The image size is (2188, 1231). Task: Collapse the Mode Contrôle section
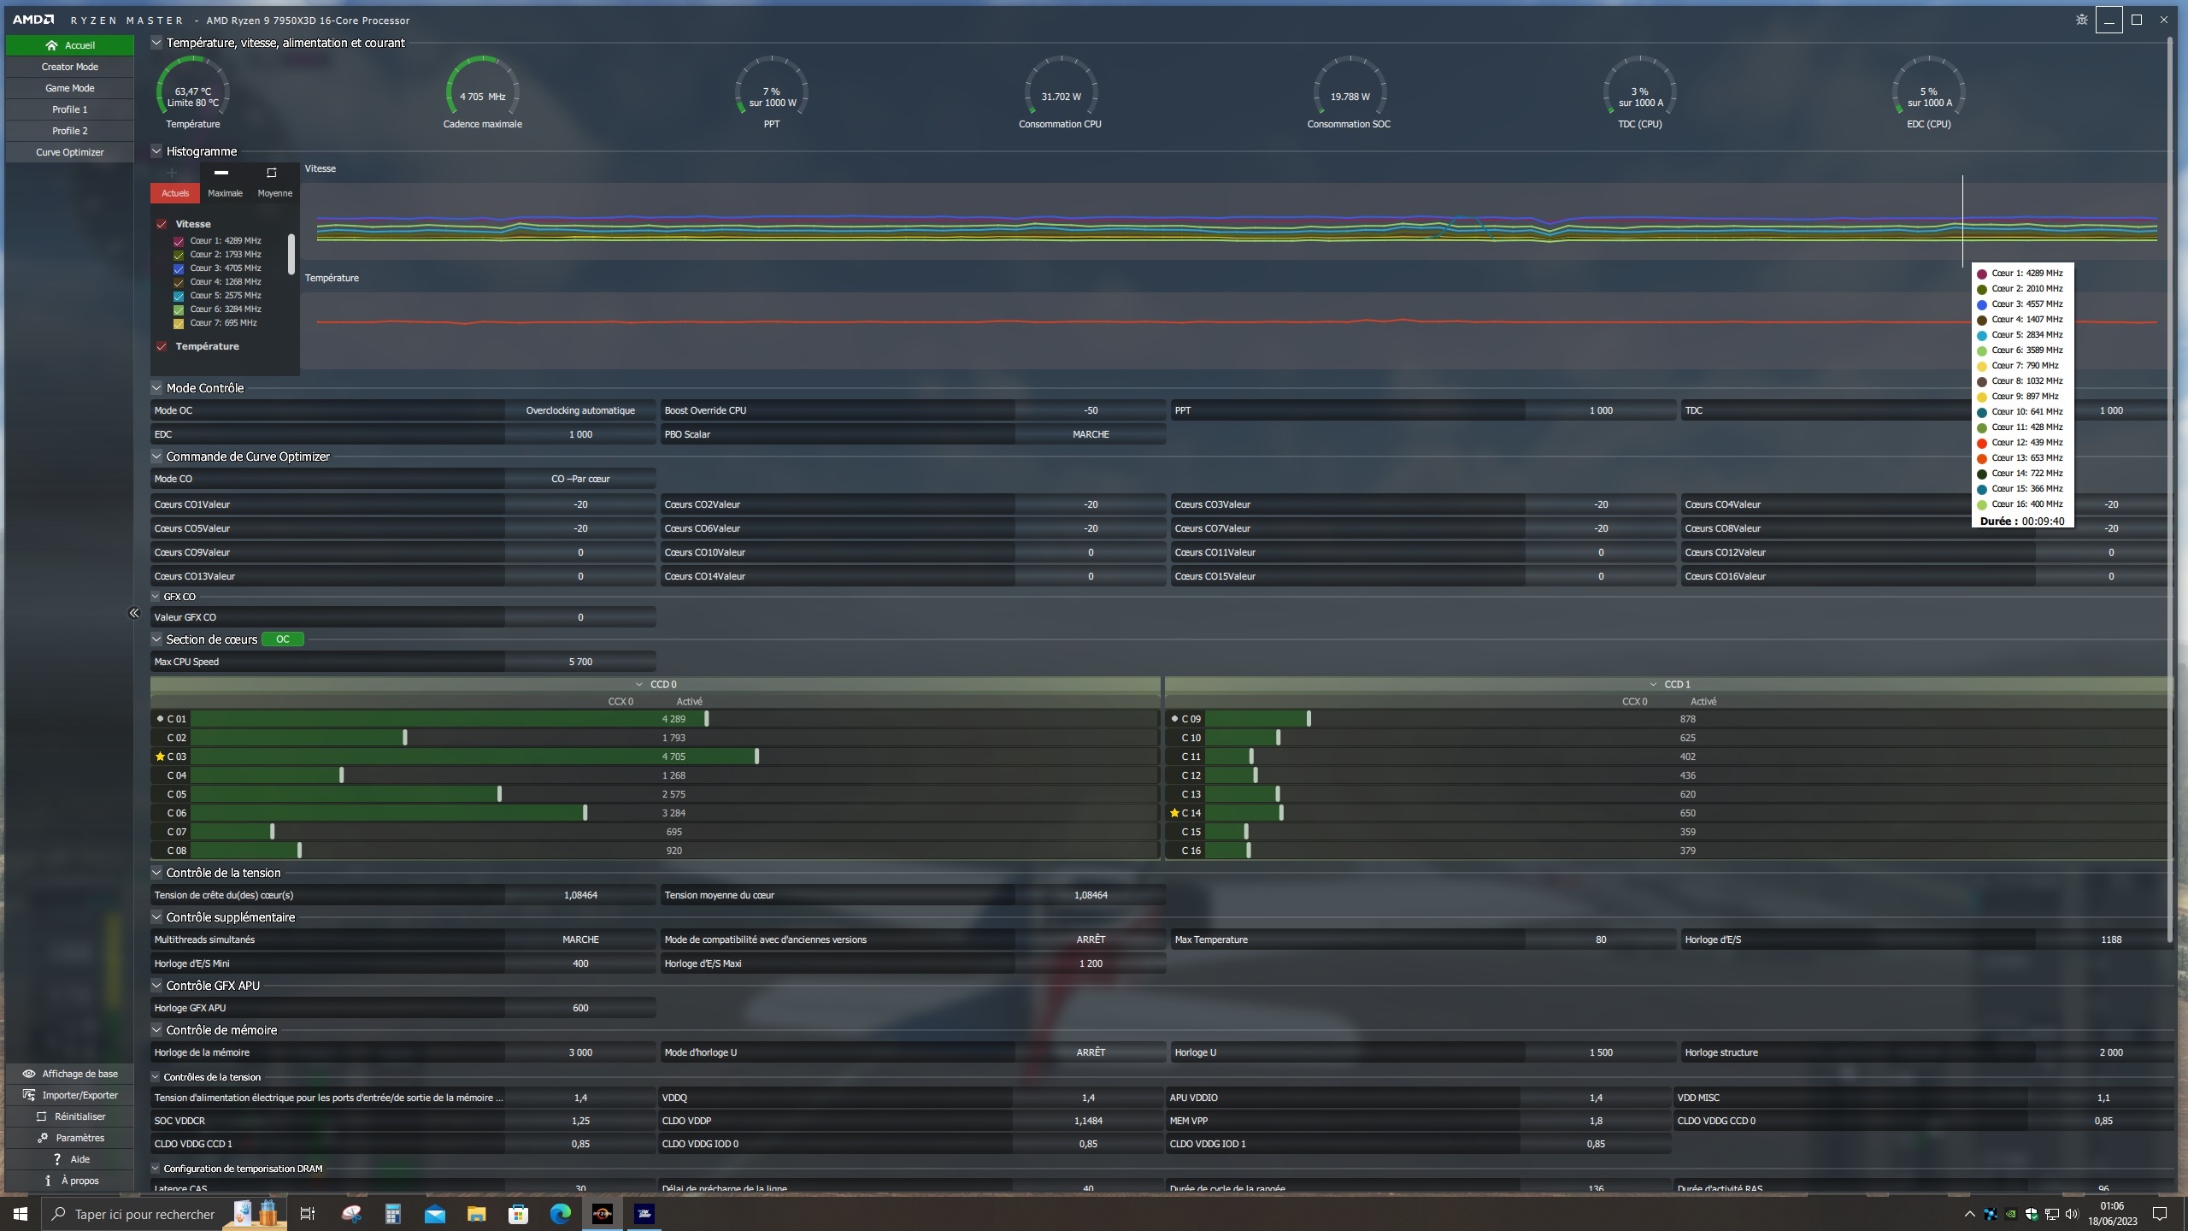point(156,388)
